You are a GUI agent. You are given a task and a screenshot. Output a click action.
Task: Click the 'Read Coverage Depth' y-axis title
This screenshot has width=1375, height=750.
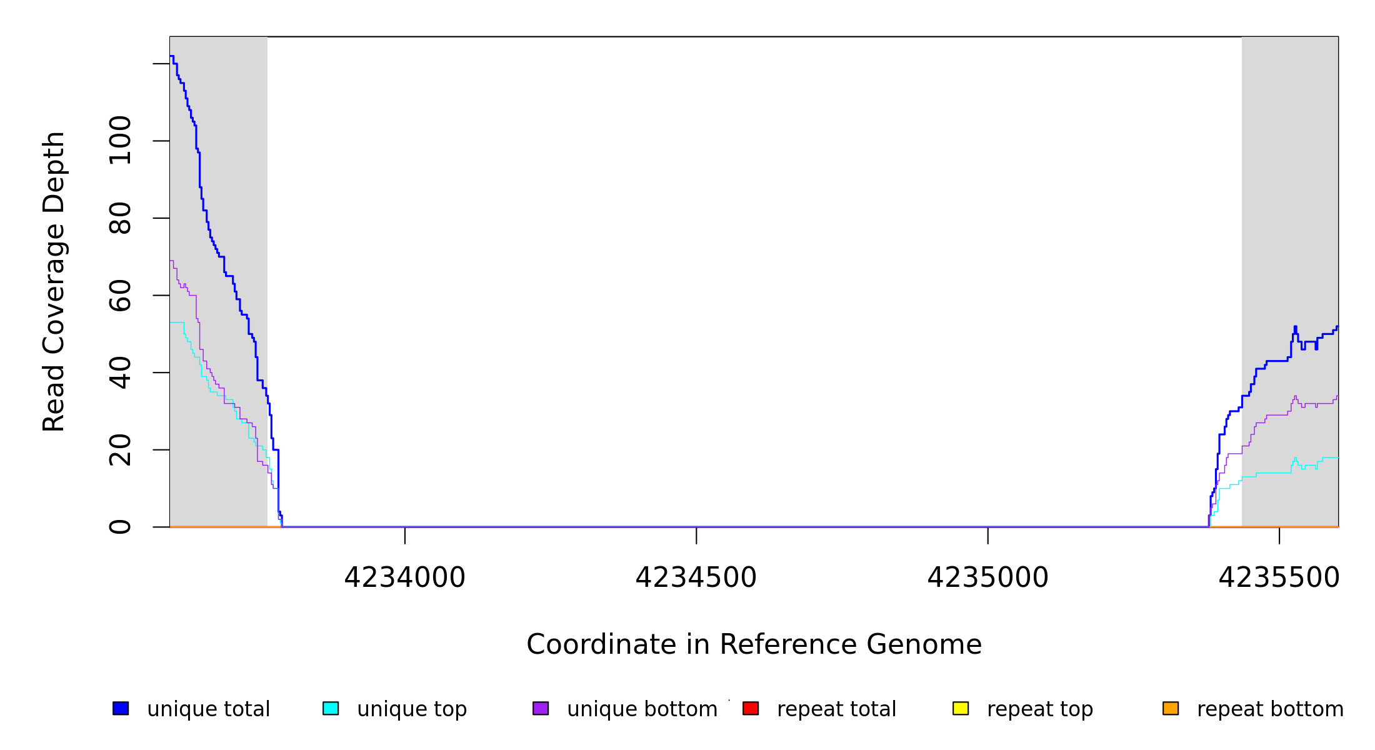point(54,281)
